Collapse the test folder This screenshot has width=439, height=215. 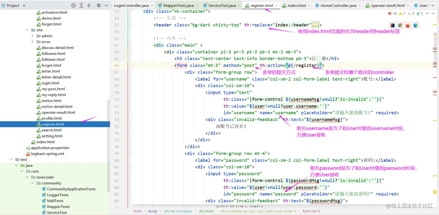(11, 160)
